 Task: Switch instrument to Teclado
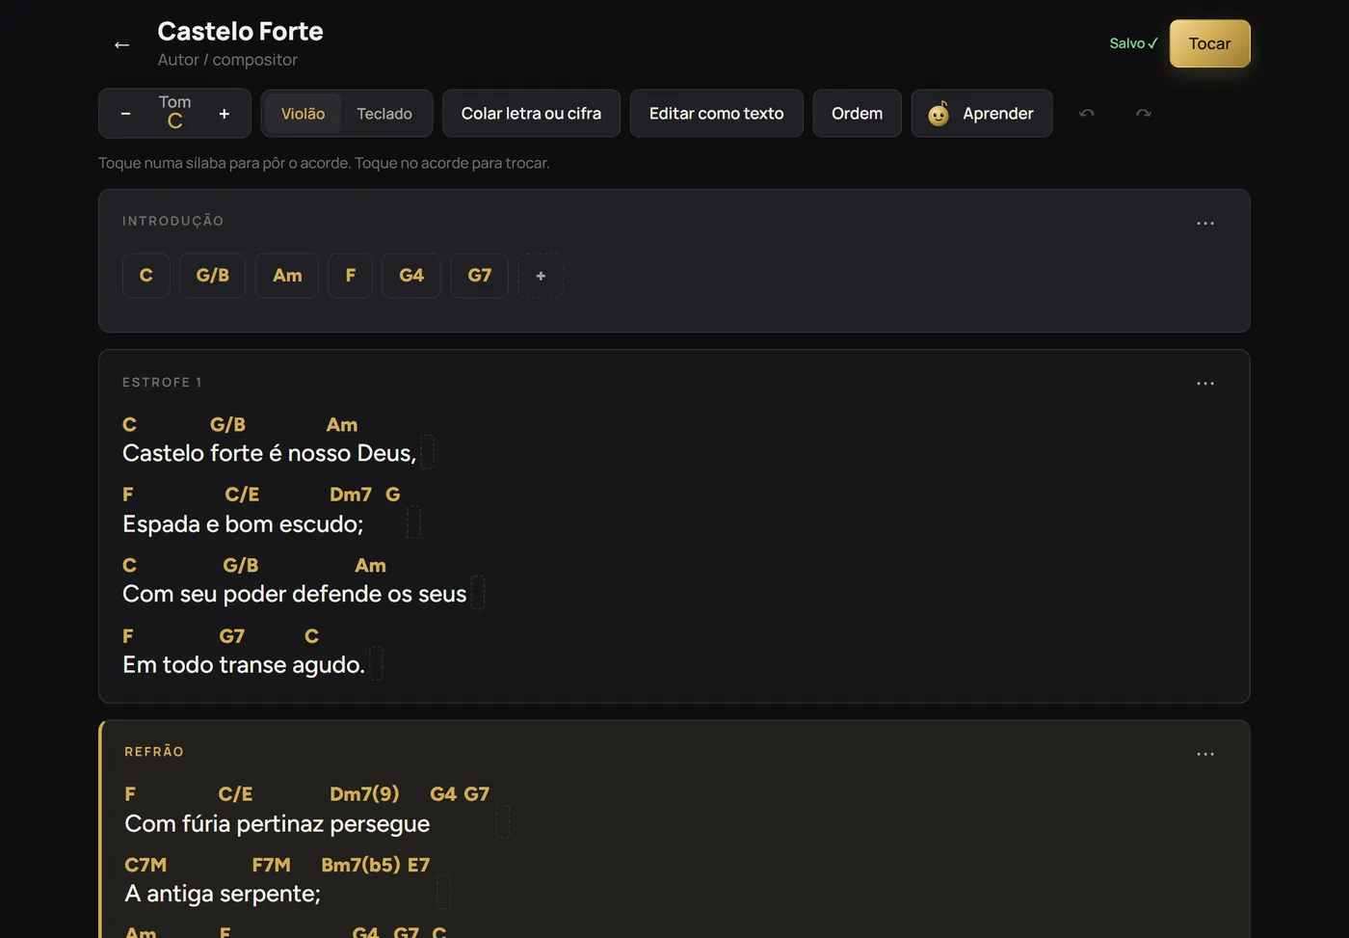(384, 114)
